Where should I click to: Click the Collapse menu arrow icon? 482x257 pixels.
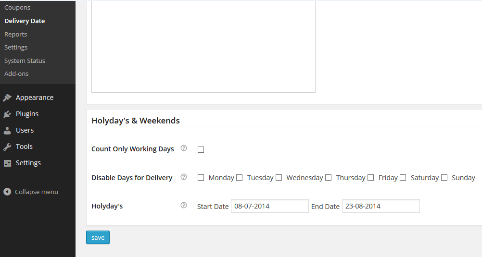(x=7, y=192)
